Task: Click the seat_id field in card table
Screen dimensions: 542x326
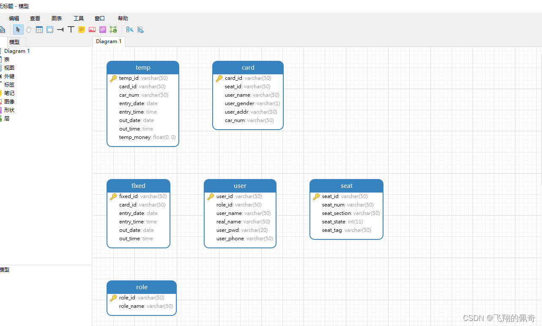Action: click(x=248, y=87)
